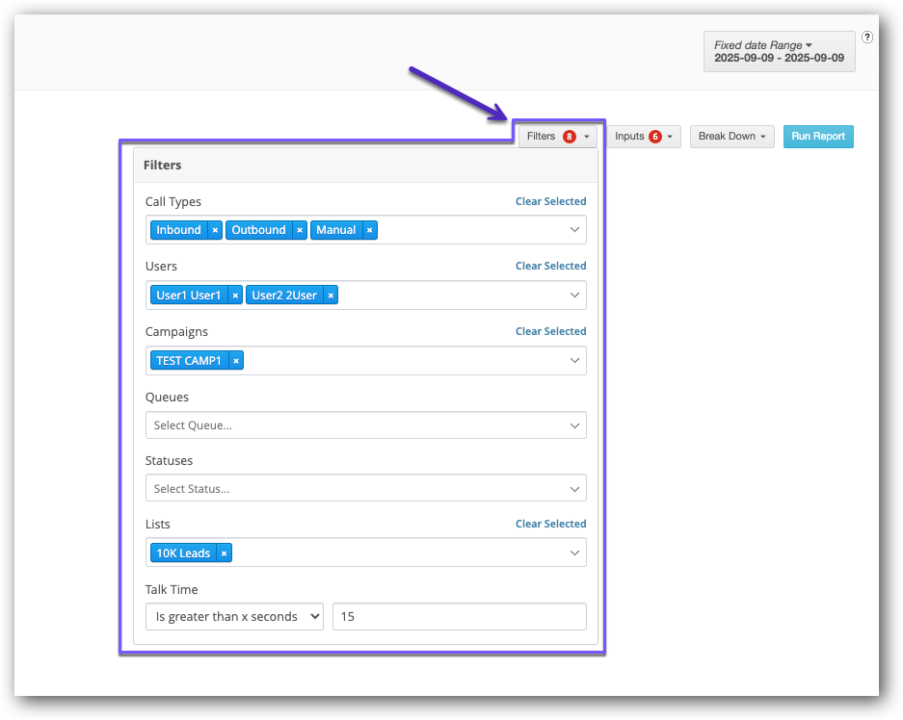Image resolution: width=903 pixels, height=720 pixels.
Task: Clear selected Users
Action: [550, 266]
